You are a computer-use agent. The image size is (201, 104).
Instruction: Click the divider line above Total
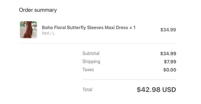point(129,80)
